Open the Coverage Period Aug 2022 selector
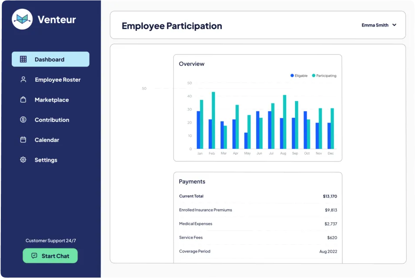Image resolution: width=415 pixels, height=278 pixels. (x=328, y=251)
